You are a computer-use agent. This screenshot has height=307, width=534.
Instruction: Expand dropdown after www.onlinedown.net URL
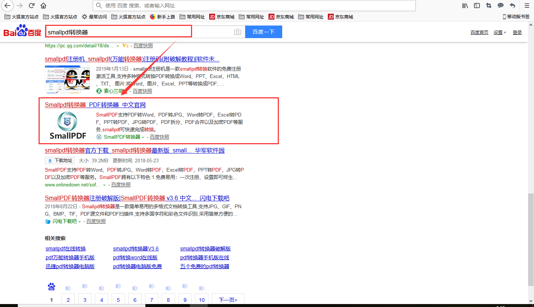click(104, 185)
